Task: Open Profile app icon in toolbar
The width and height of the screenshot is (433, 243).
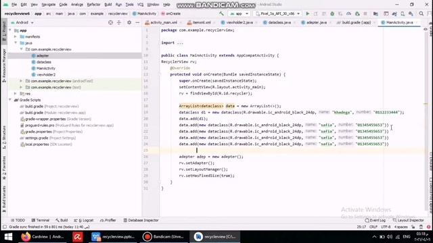Action: coord(349,13)
